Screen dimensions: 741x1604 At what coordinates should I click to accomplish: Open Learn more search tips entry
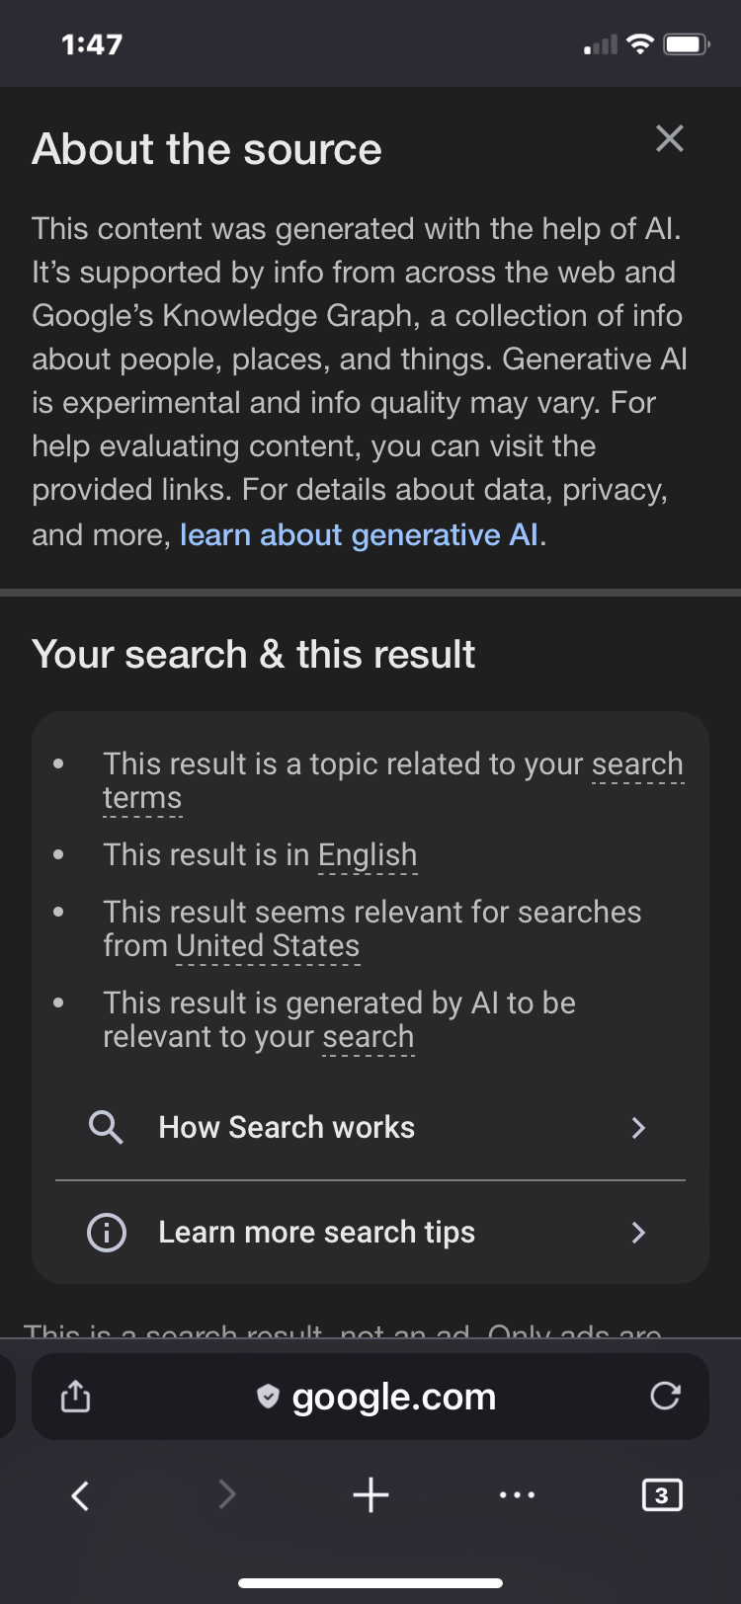[316, 1233]
